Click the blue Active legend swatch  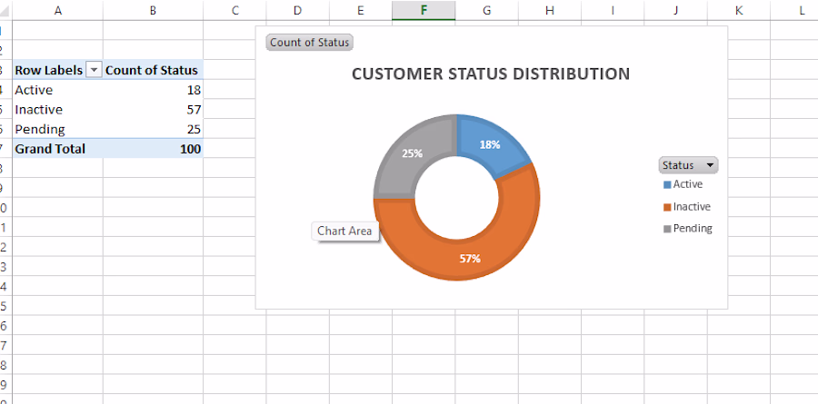667,185
